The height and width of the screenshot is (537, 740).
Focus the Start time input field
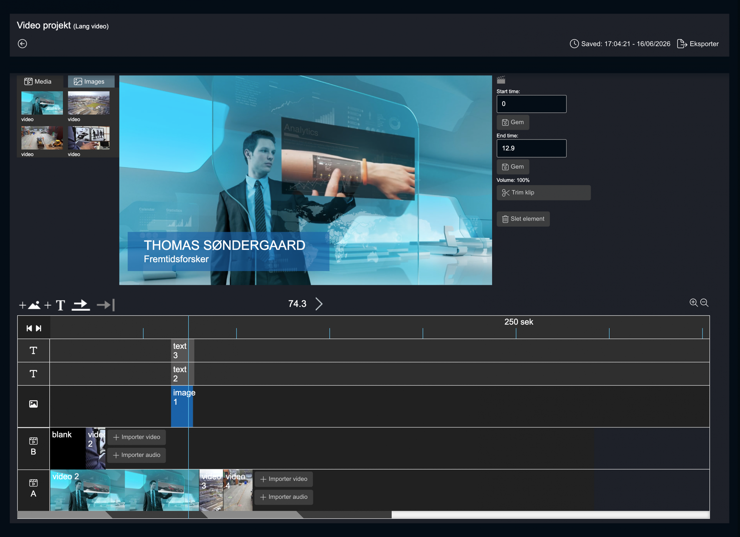click(x=531, y=104)
